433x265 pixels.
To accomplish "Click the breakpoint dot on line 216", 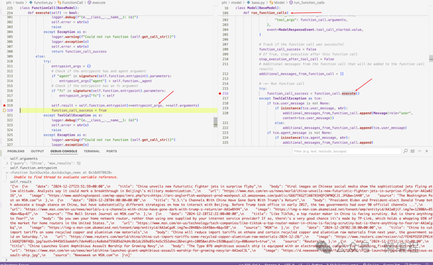I will pyautogui.click(x=220, y=93).
